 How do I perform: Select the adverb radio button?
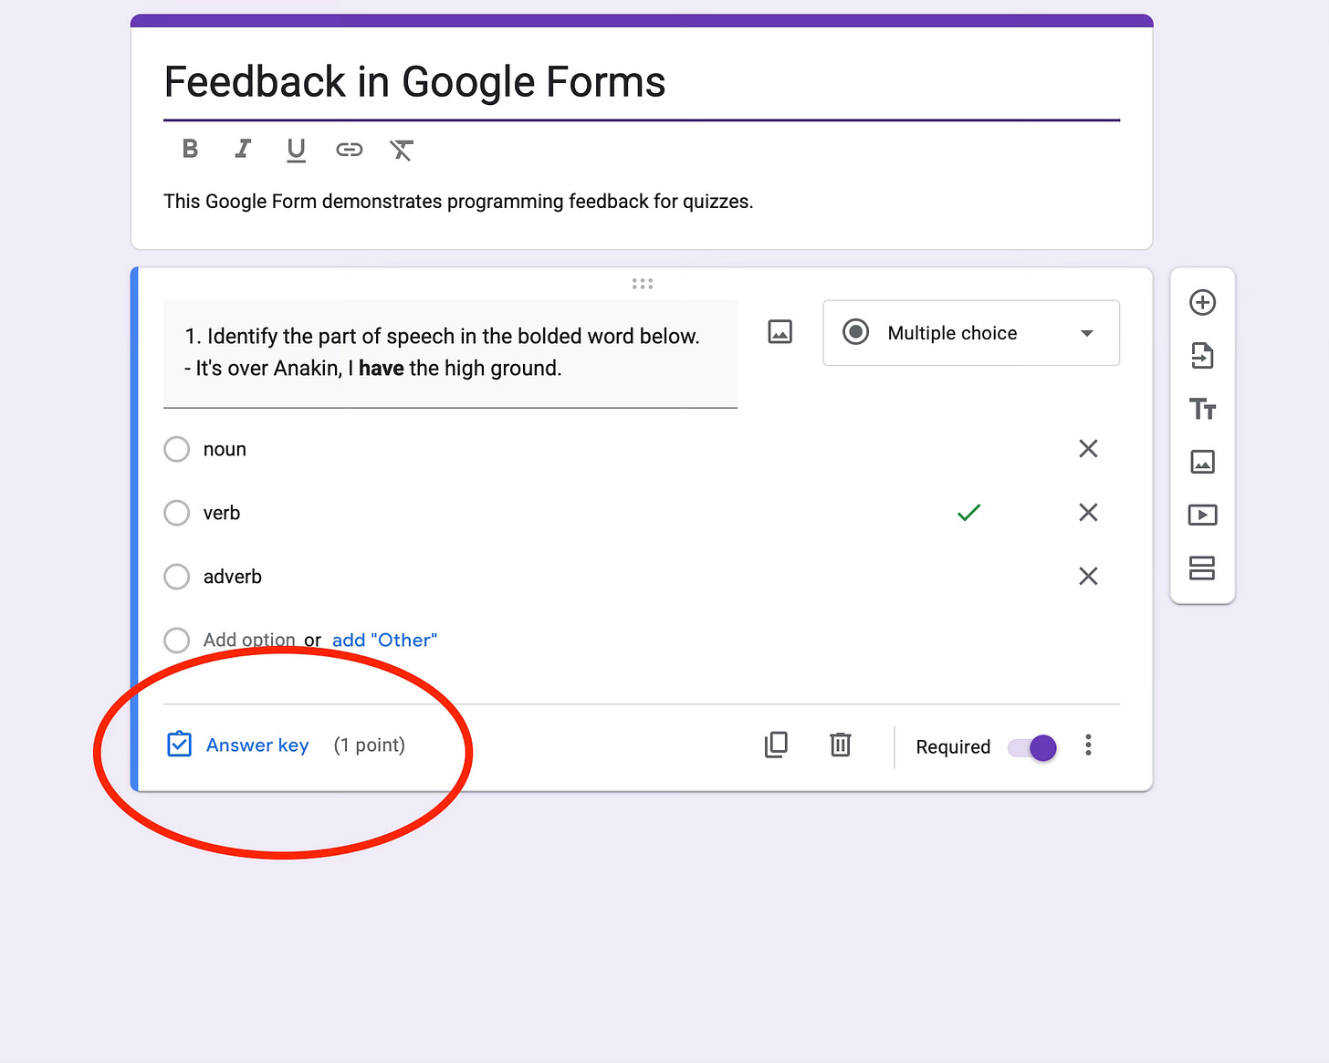[x=176, y=577]
